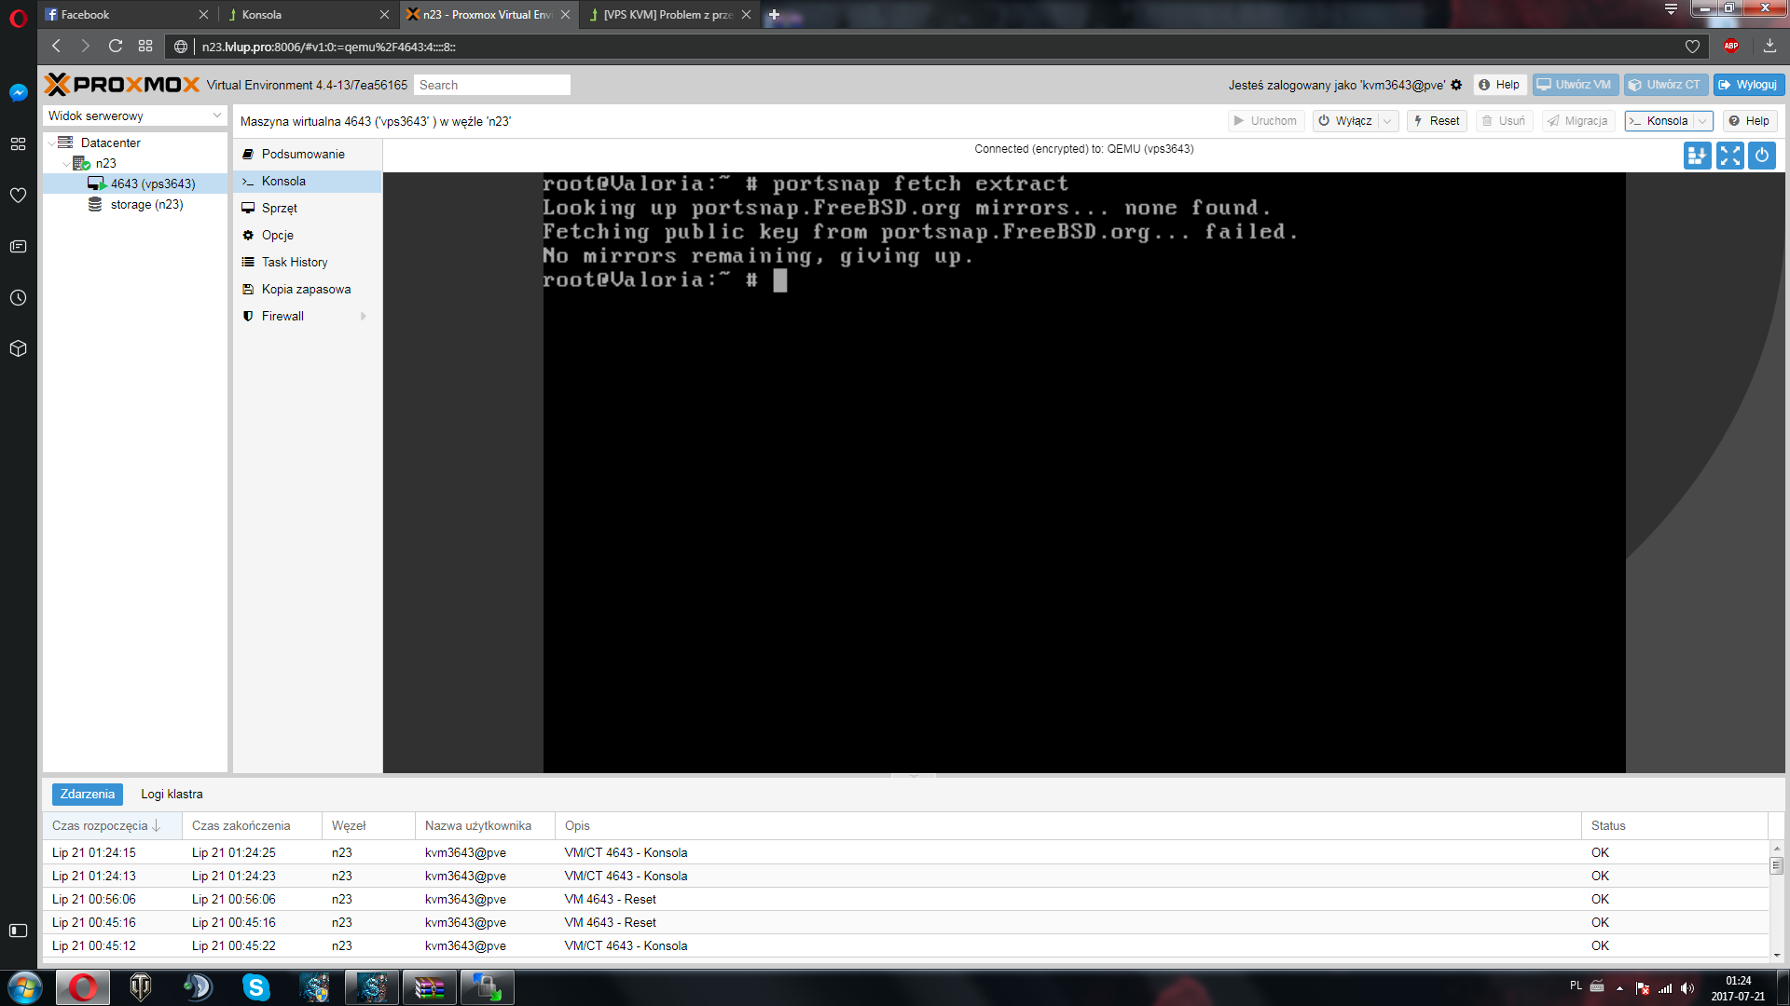The height and width of the screenshot is (1006, 1790).
Task: Expand the Firewall submenu arrow
Action: coord(363,316)
